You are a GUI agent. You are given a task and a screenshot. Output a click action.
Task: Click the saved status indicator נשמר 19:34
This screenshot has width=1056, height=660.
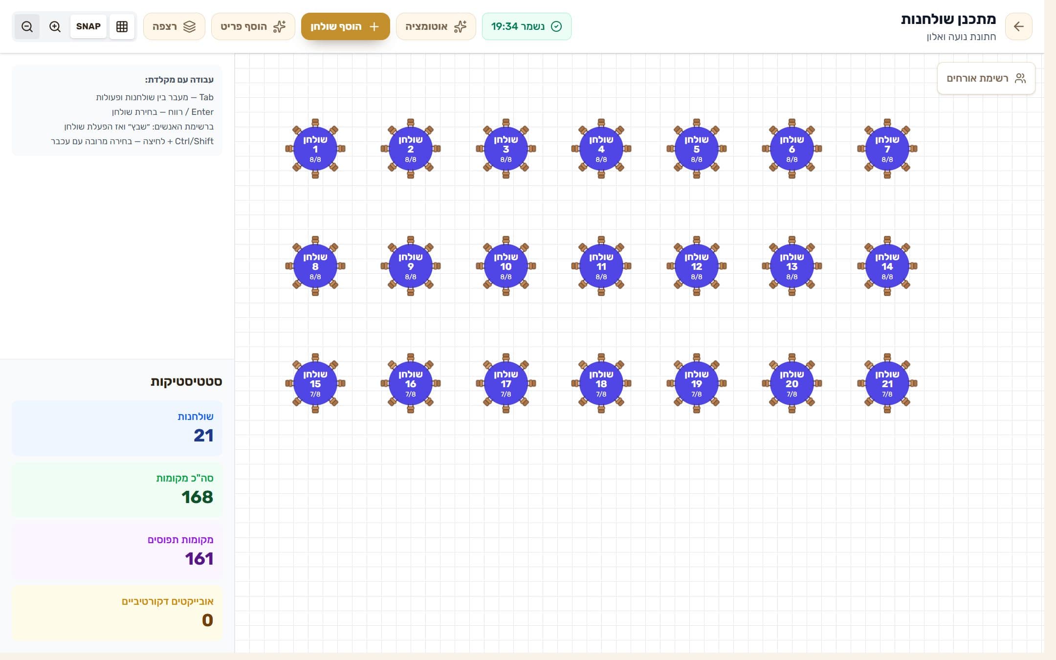tap(527, 26)
